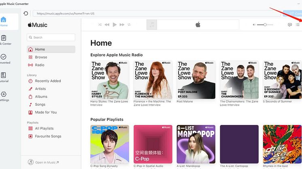Open the Florence + the Machine show cover
302x169 pixels.
pyautogui.click(x=153, y=80)
